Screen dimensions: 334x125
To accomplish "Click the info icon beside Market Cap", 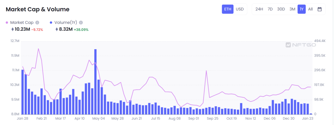I will click(x=37, y=23).
